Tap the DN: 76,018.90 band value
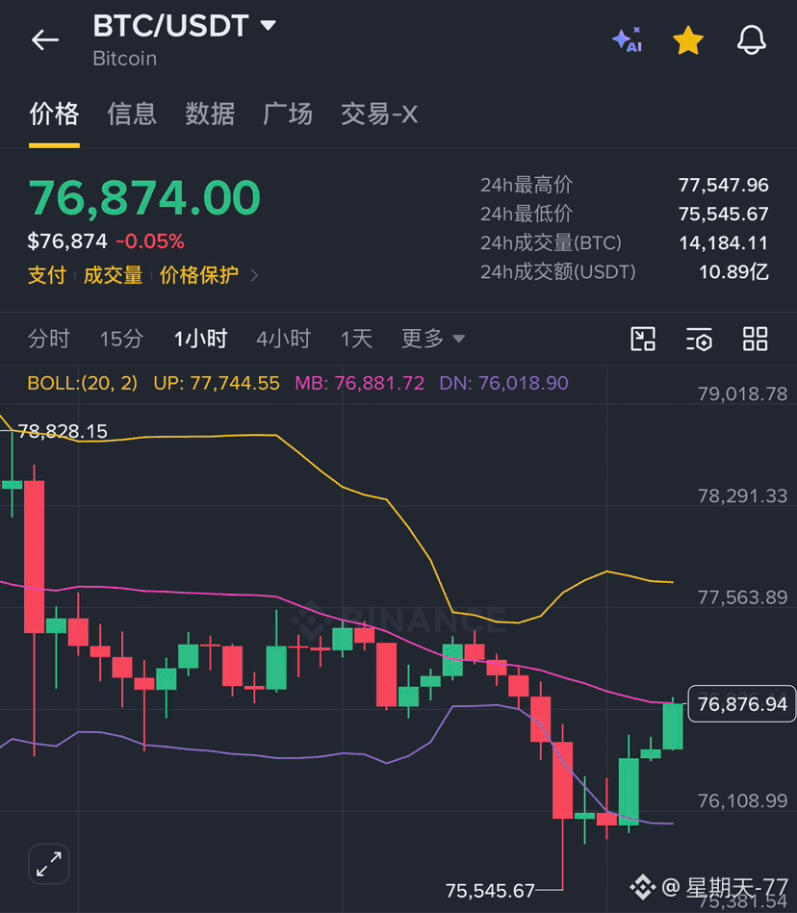 tap(504, 383)
